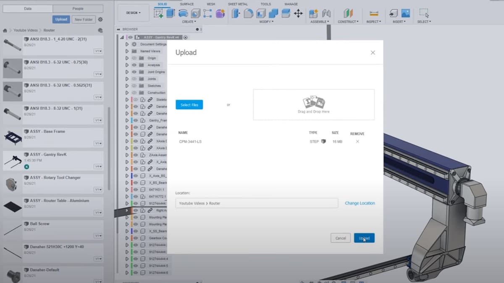Click the data panel vertical scrollbar

[x=109, y=147]
